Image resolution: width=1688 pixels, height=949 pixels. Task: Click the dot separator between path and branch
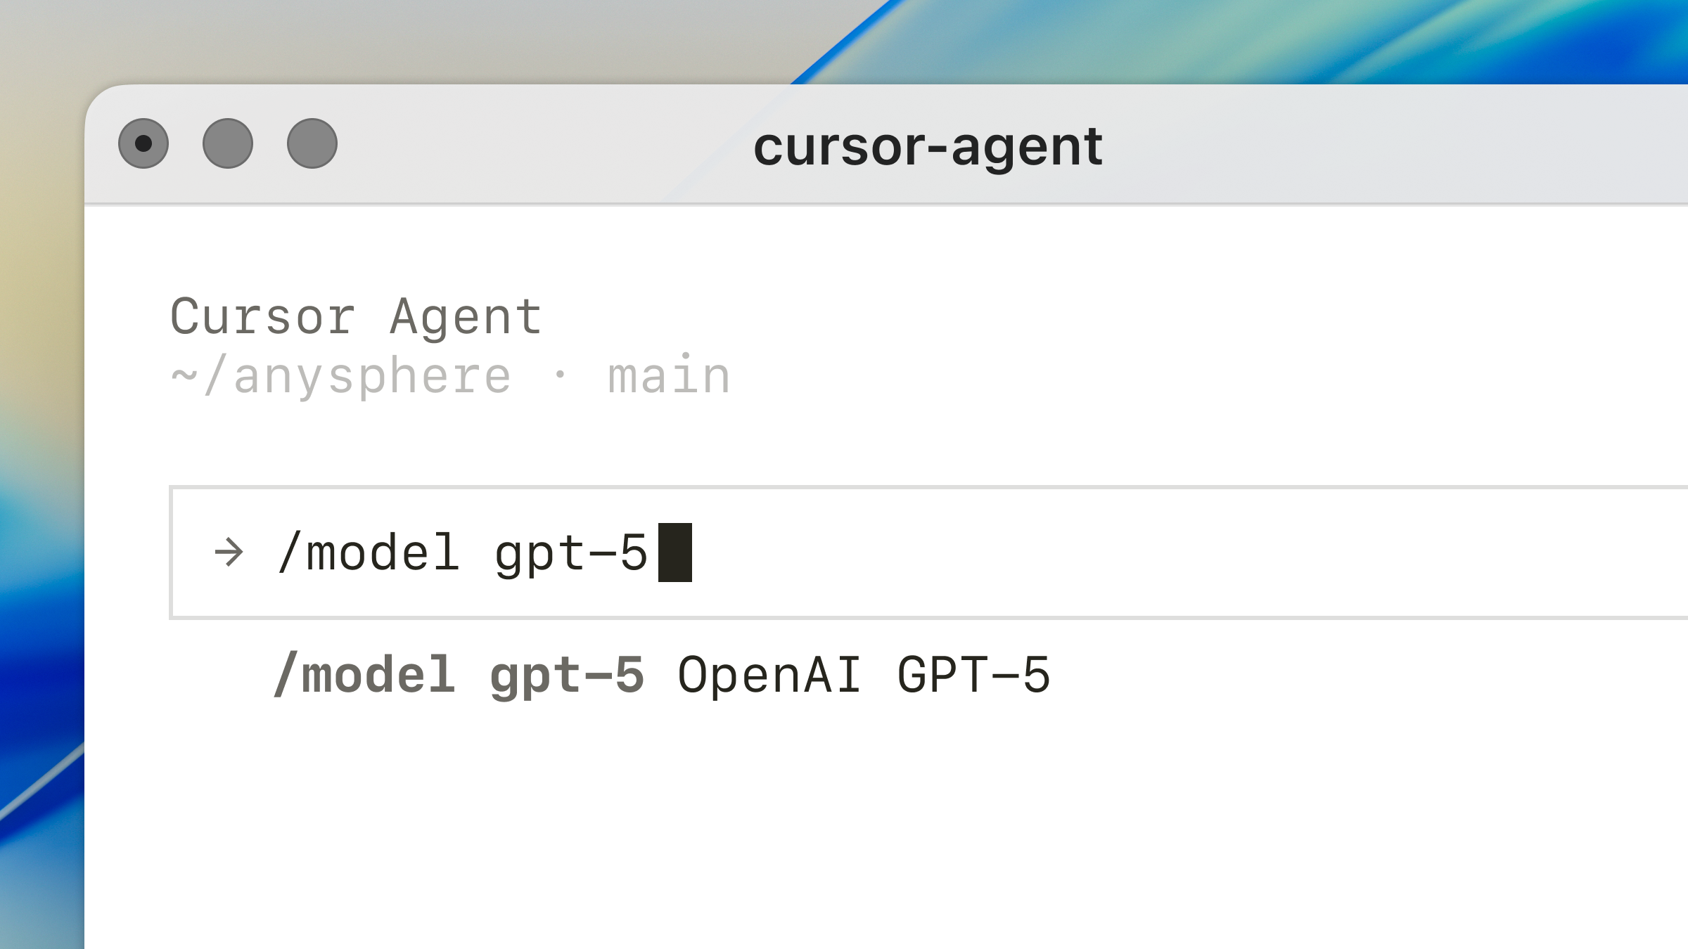click(x=560, y=374)
